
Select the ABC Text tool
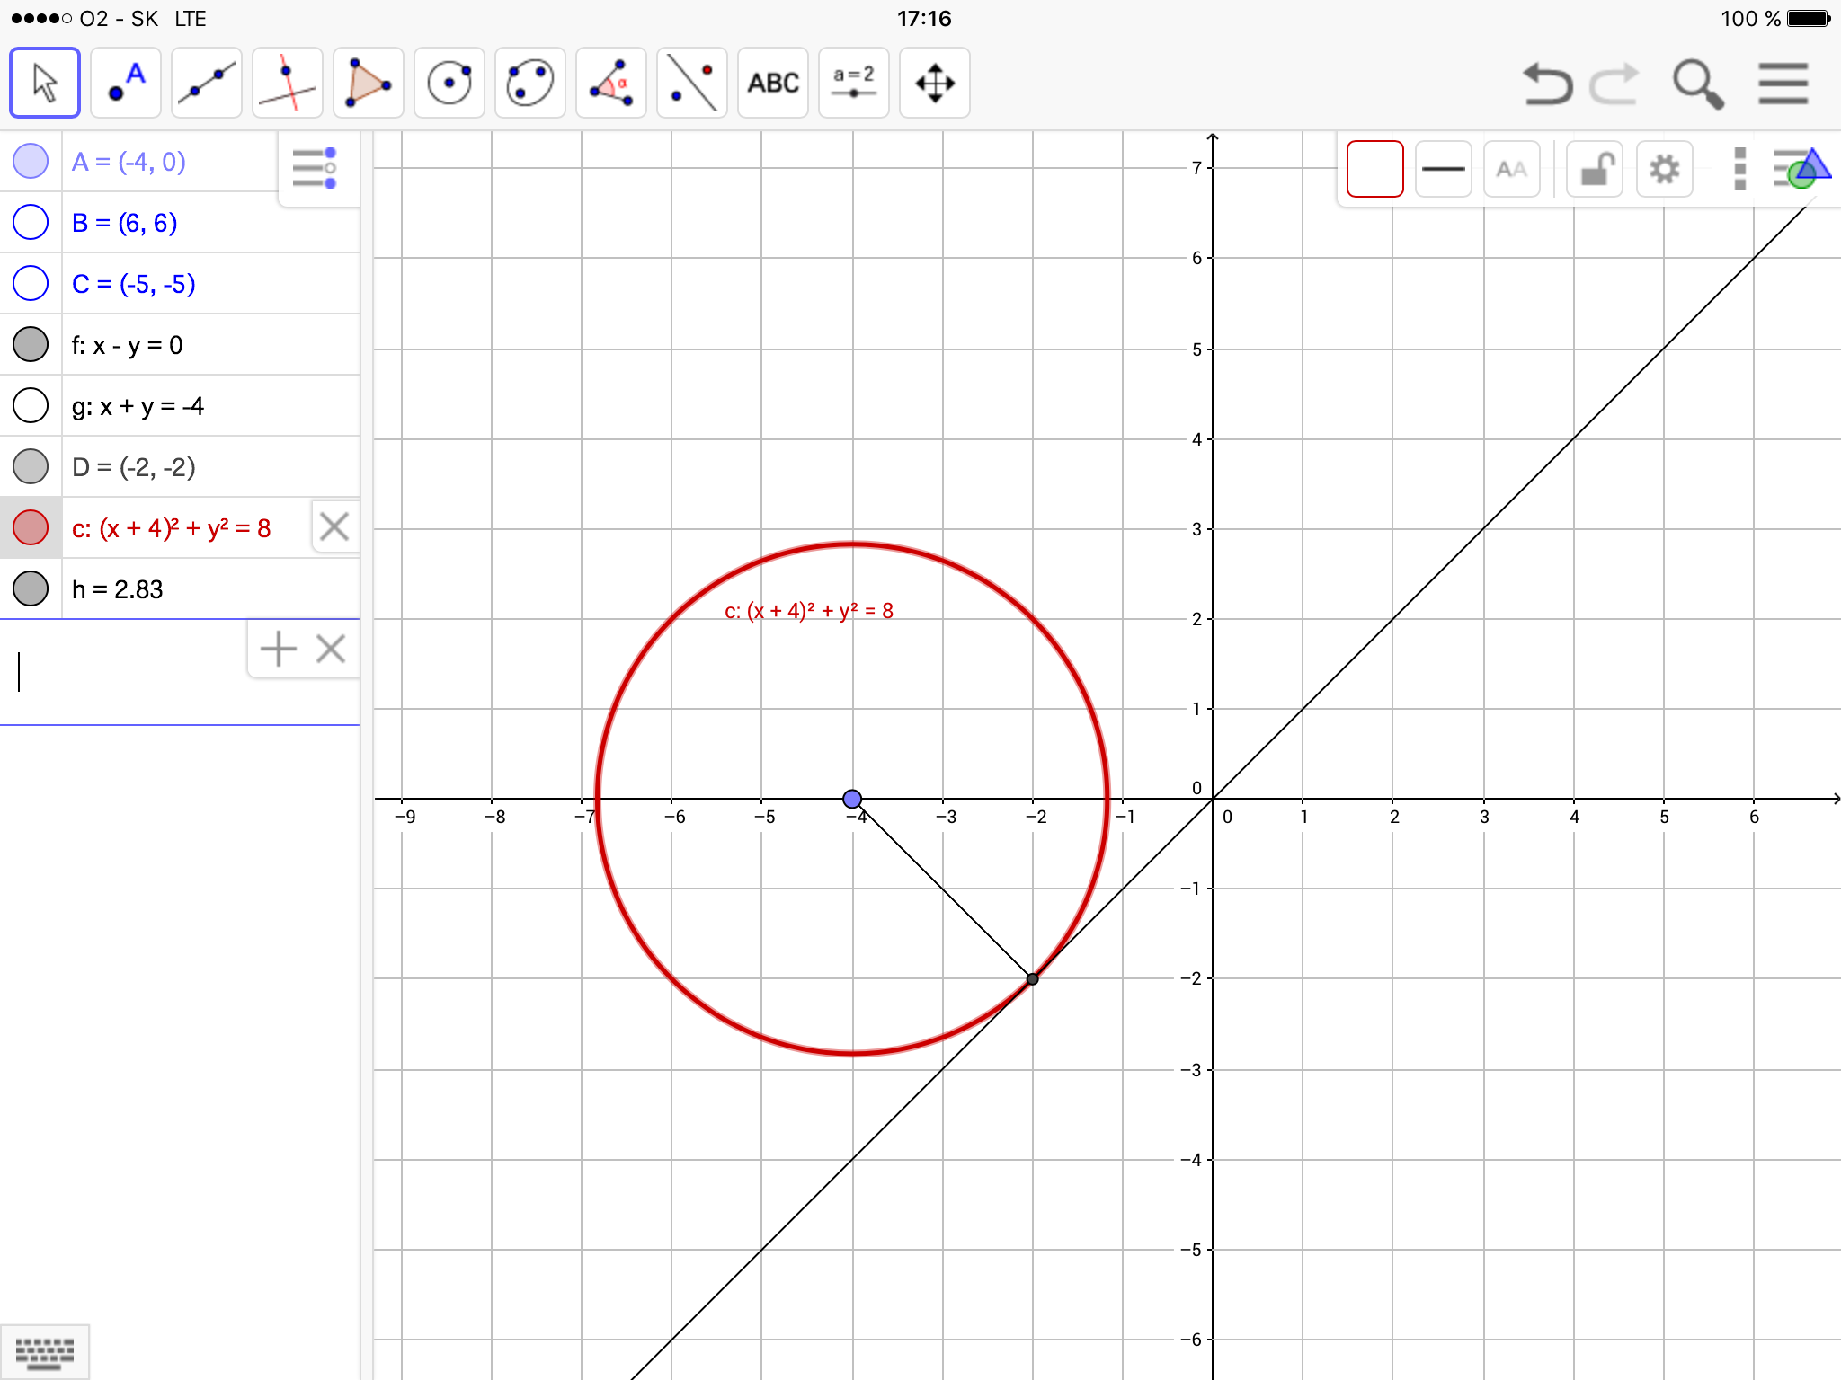[x=773, y=83]
